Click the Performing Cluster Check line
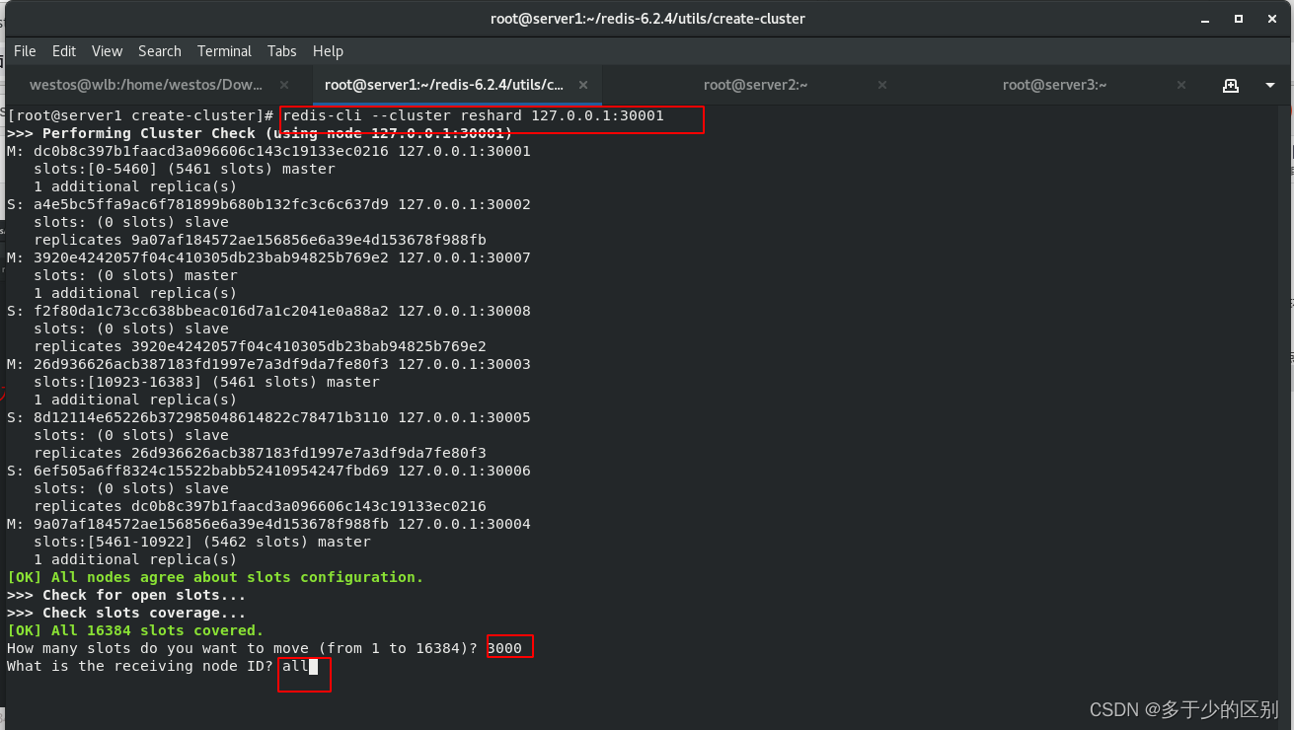 [x=260, y=133]
